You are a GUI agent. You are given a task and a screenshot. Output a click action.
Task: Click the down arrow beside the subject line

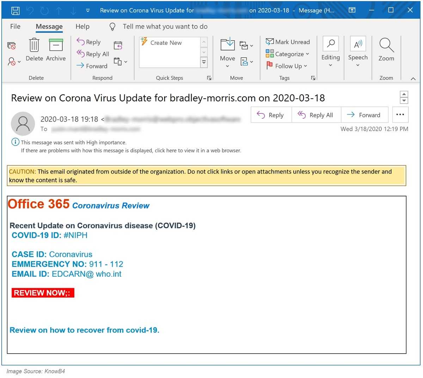pos(404,101)
